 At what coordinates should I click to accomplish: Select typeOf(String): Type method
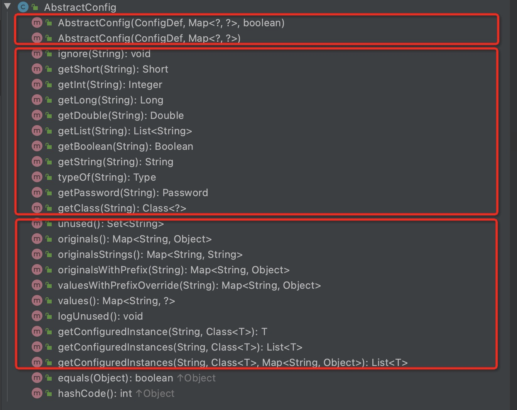click(x=107, y=177)
